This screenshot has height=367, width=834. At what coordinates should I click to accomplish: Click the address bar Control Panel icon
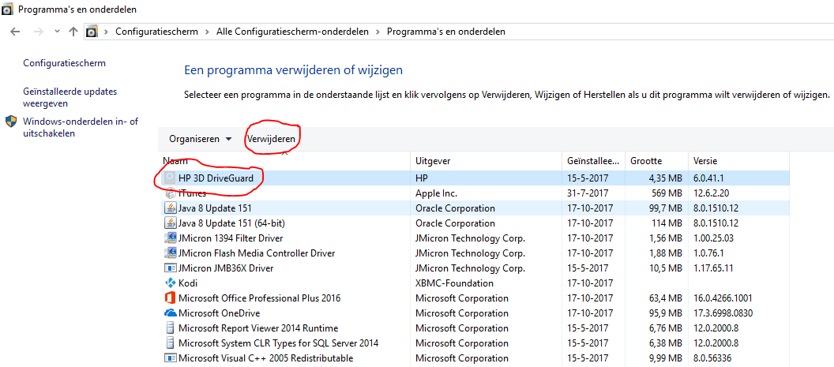coord(92,32)
